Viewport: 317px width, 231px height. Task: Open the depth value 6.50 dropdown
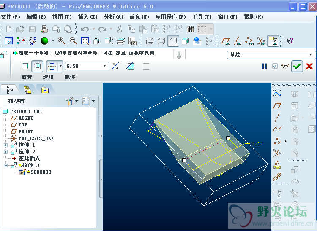click(105, 66)
